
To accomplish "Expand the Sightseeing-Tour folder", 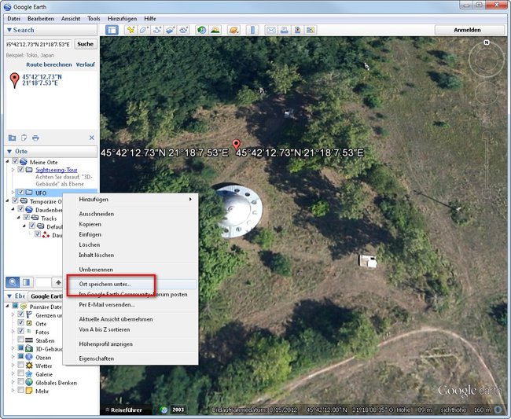I will (x=13, y=170).
